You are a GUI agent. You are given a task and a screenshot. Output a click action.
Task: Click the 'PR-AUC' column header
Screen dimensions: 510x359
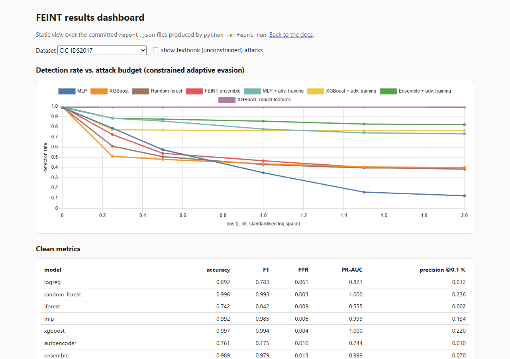click(x=352, y=270)
